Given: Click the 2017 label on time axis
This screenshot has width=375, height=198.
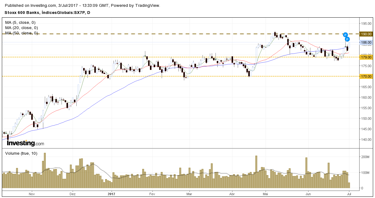Looking at the screenshot, I should (112, 194).
